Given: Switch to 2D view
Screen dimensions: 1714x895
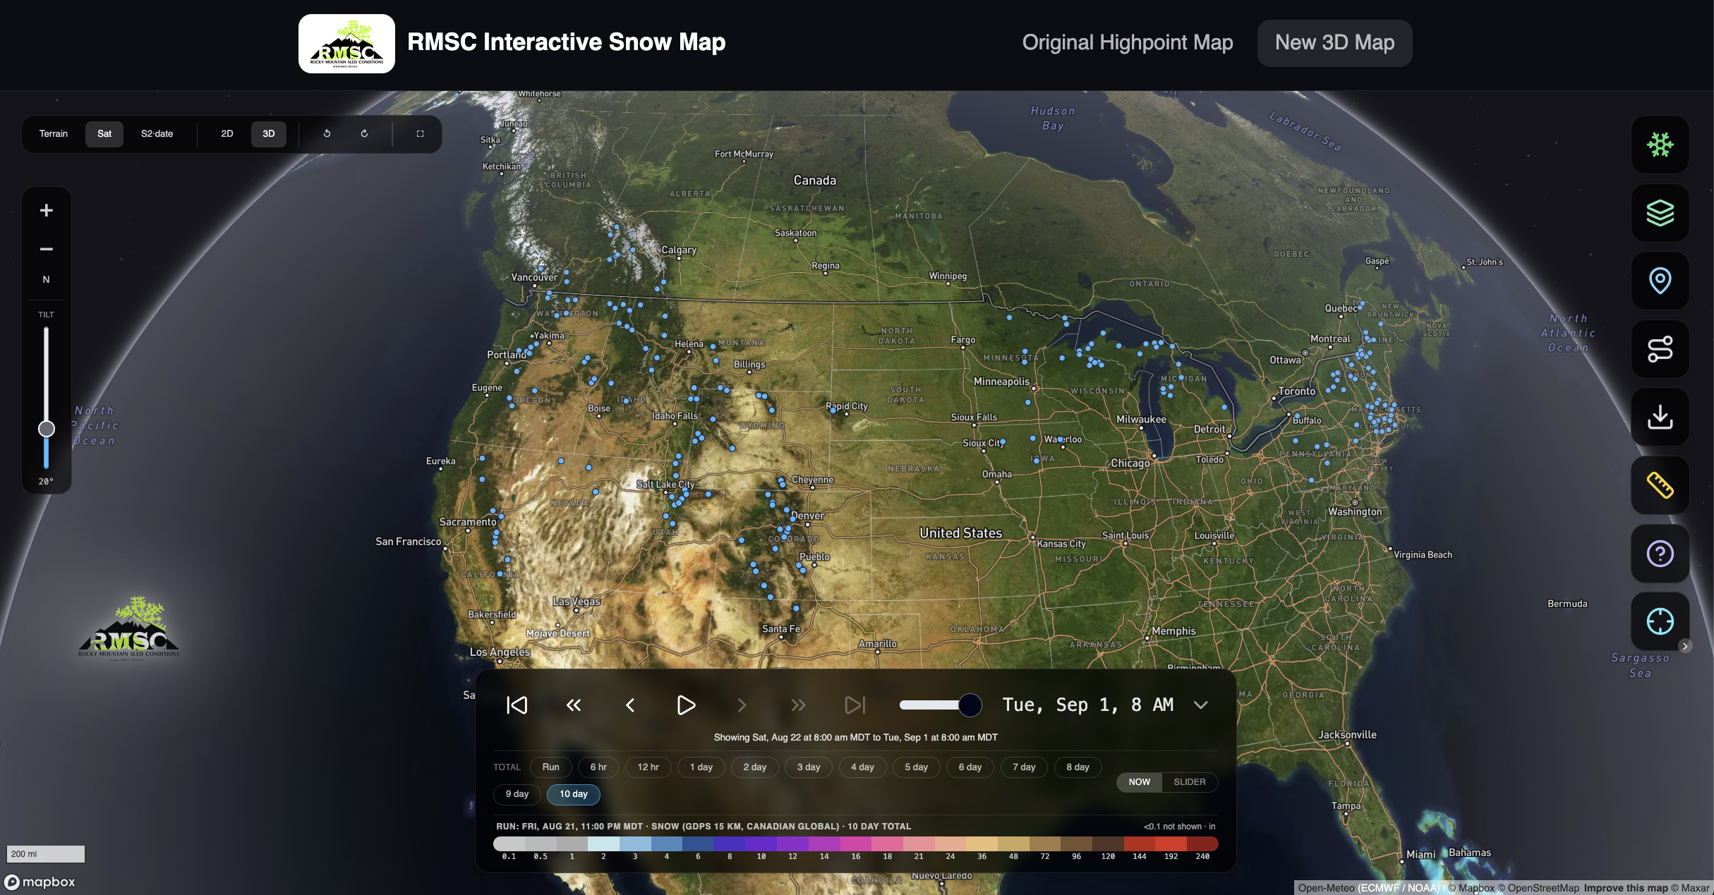Looking at the screenshot, I should pyautogui.click(x=227, y=134).
